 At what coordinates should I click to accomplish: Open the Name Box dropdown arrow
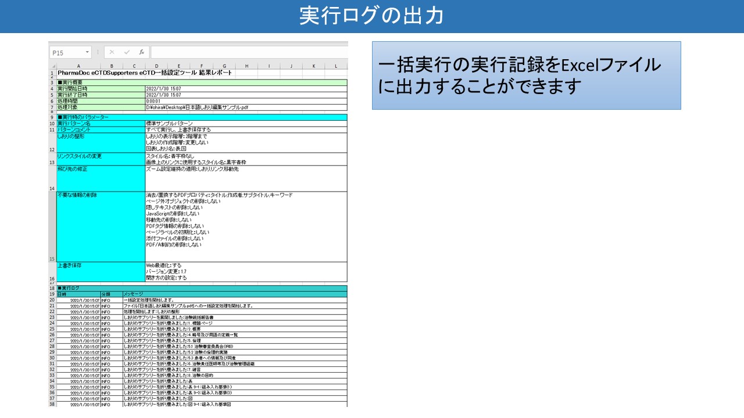tap(87, 52)
